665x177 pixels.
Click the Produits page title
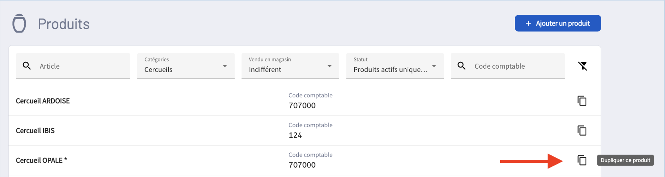64,24
